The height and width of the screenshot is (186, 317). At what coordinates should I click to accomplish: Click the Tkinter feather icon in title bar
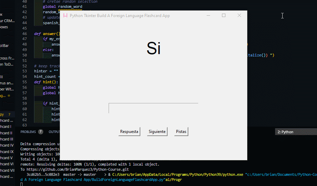pyautogui.click(x=65, y=16)
